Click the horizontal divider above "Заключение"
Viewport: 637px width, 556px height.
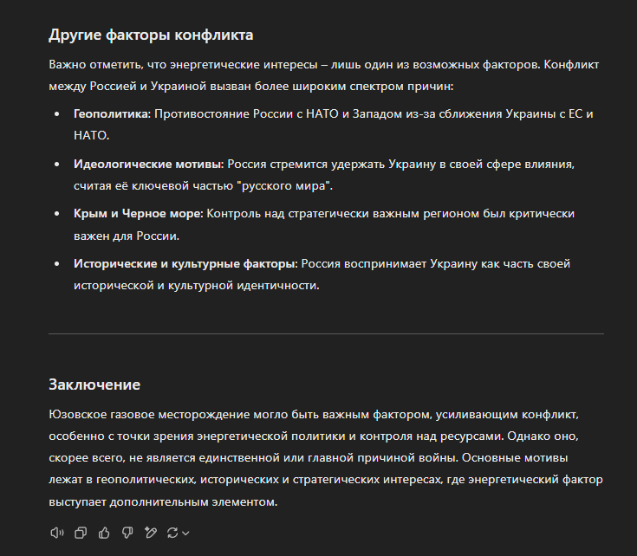click(x=326, y=333)
